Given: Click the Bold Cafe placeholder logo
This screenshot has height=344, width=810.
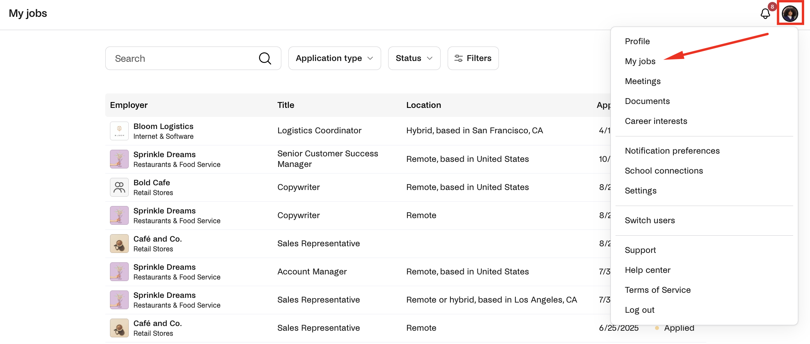Looking at the screenshot, I should coord(119,187).
